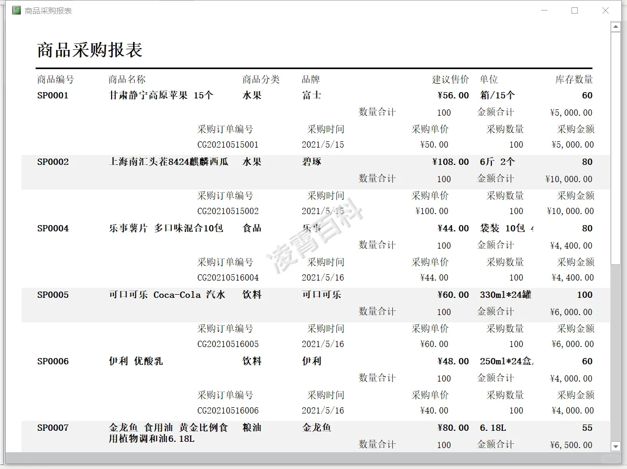Click the SP0005 Coca-Cola record
This screenshot has height=469, width=627.
point(52,295)
